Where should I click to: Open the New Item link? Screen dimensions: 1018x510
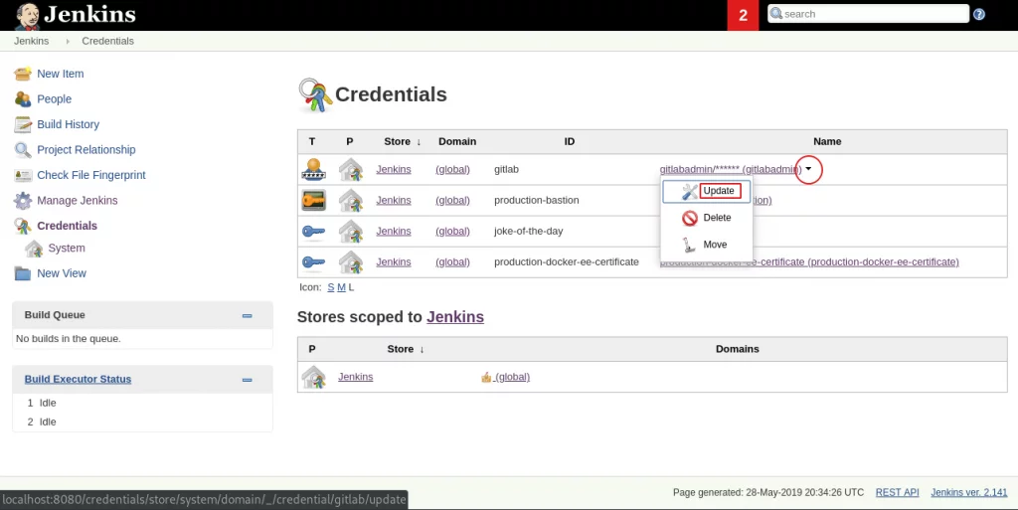click(x=61, y=74)
